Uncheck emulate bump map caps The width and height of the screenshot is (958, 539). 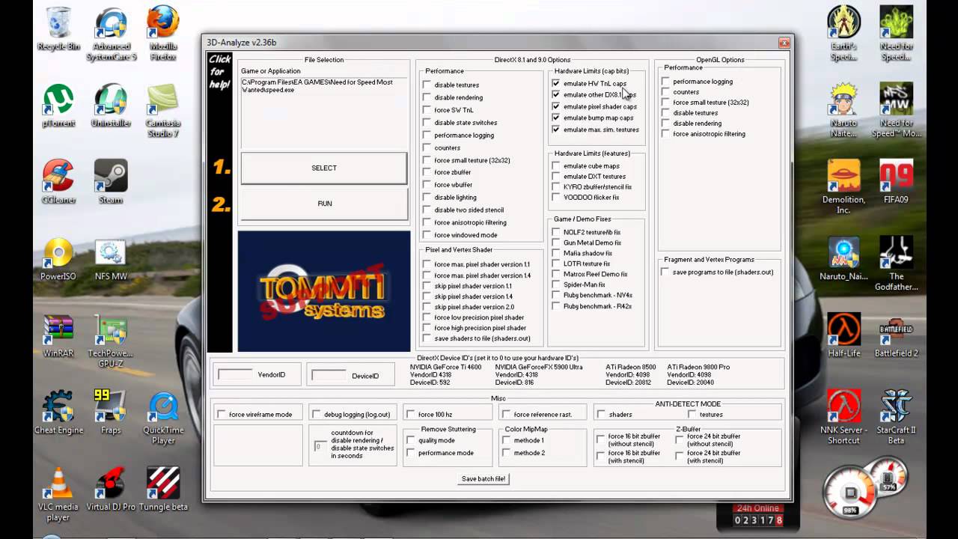(x=556, y=118)
